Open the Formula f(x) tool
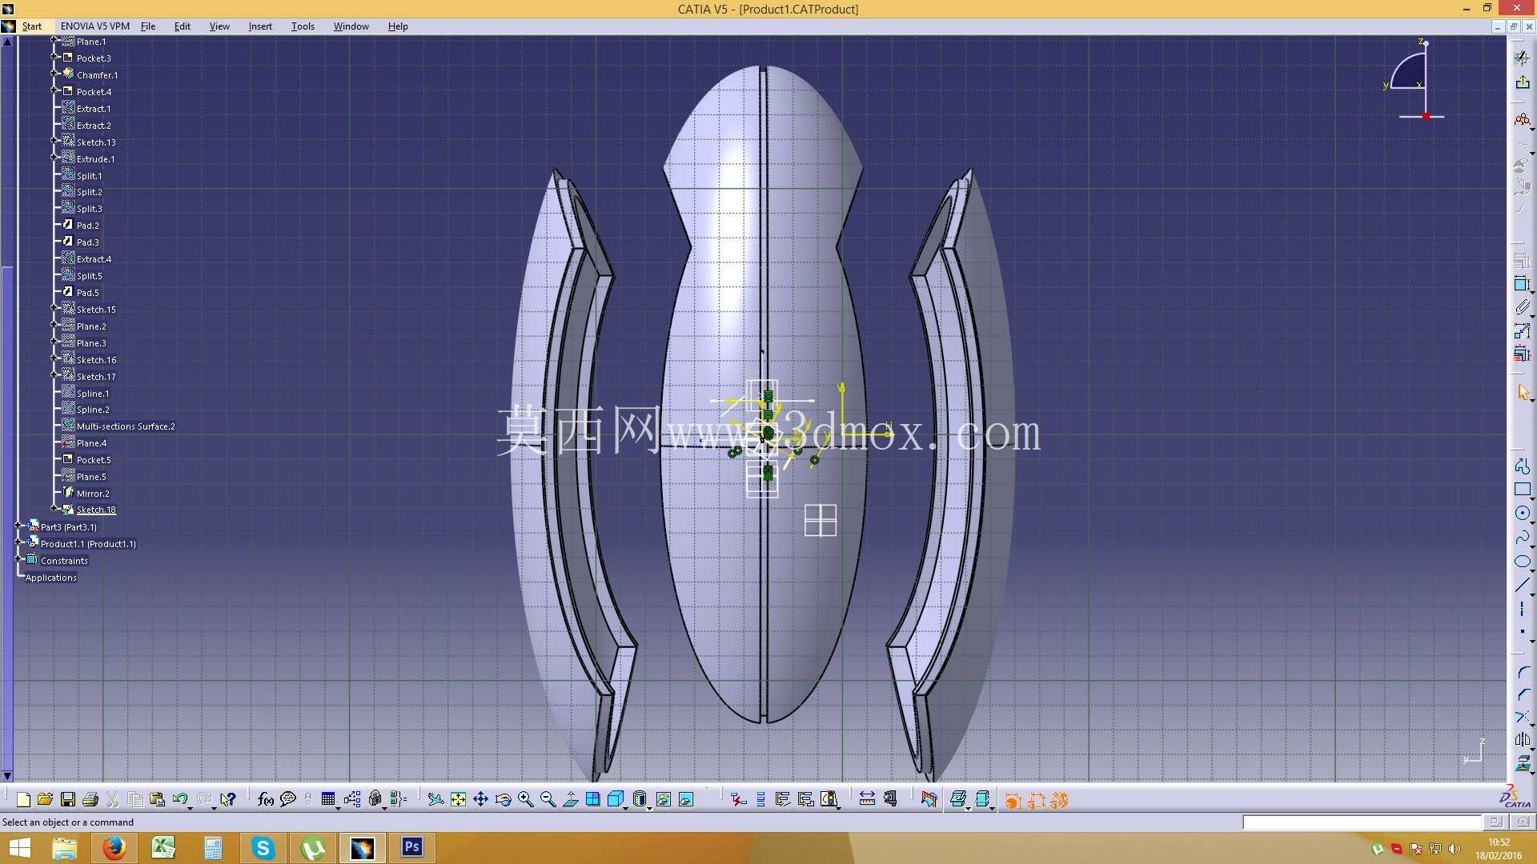Viewport: 1537px width, 864px height. (x=266, y=799)
